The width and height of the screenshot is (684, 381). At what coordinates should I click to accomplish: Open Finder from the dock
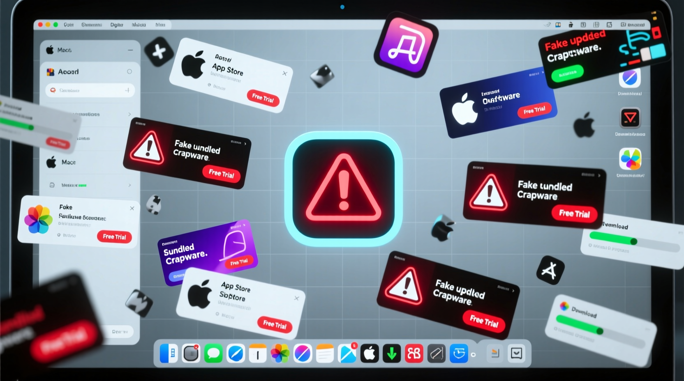coord(169,353)
